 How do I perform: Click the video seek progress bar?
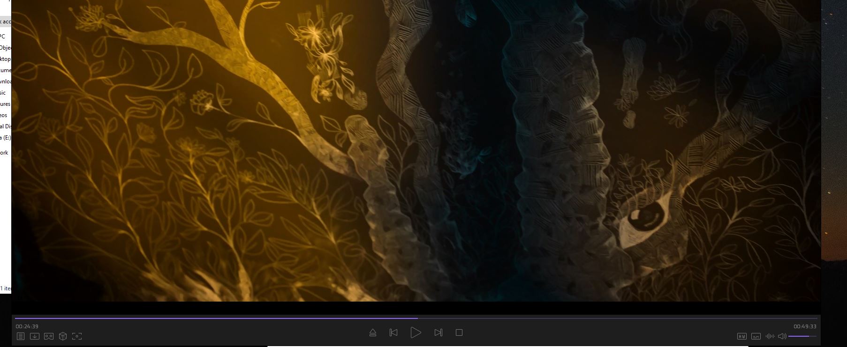click(x=563, y=318)
